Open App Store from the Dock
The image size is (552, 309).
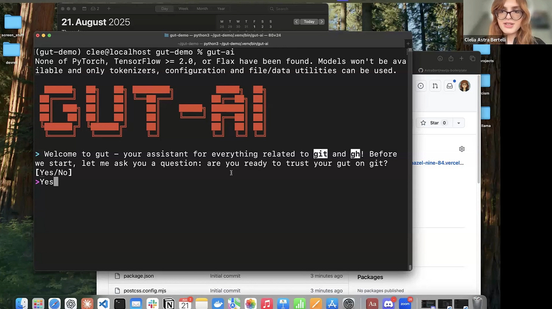point(332,304)
